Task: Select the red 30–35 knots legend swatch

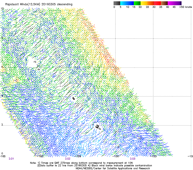Action: tap(158, 3)
